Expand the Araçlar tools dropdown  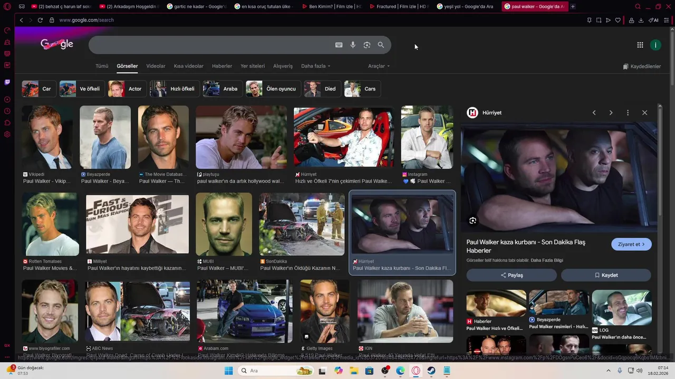(379, 66)
